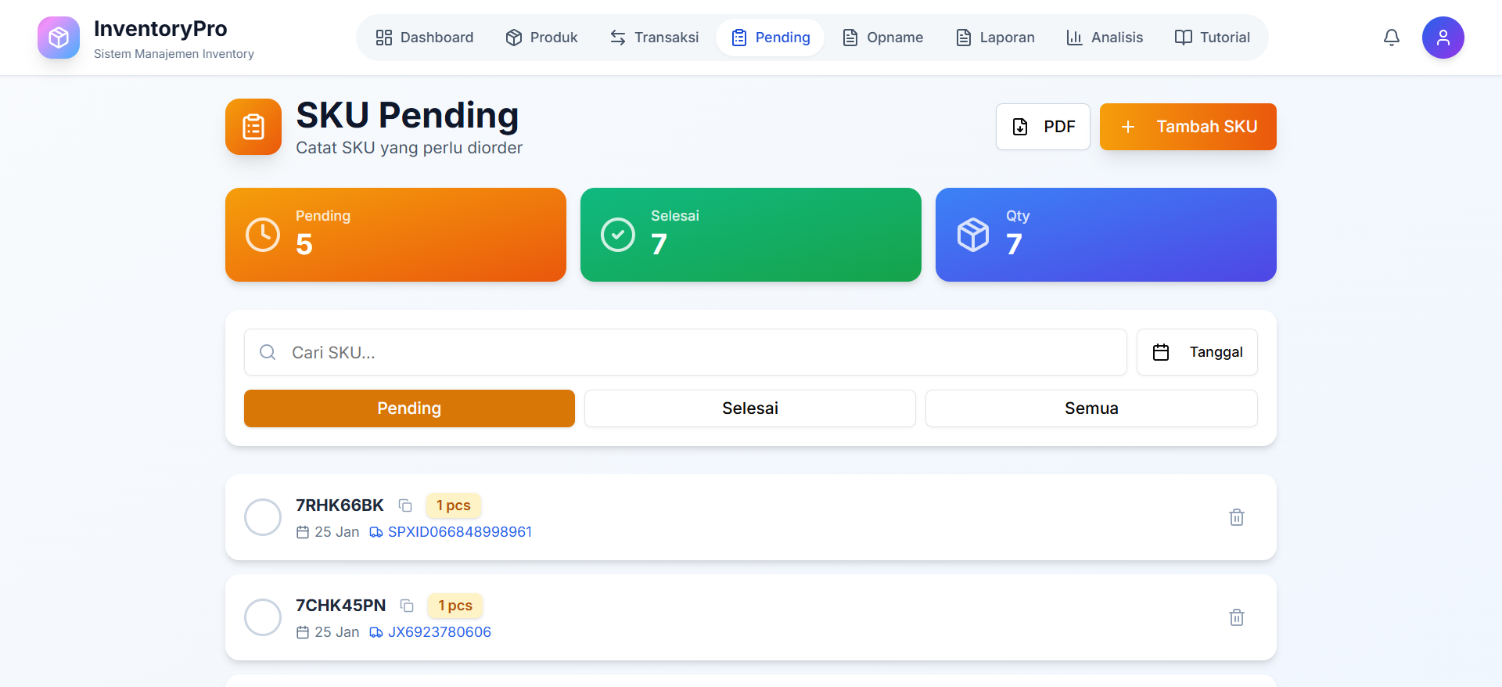Click the 25 Jan date of 7RHK66BK

pos(337,532)
